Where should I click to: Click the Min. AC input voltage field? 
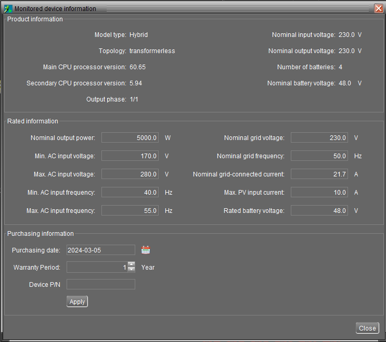[x=130, y=156]
